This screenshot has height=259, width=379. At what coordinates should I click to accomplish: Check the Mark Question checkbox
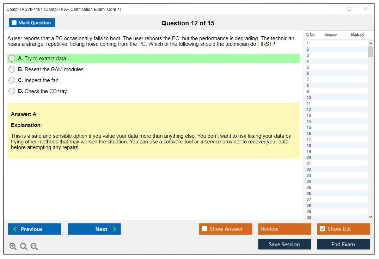click(14, 23)
